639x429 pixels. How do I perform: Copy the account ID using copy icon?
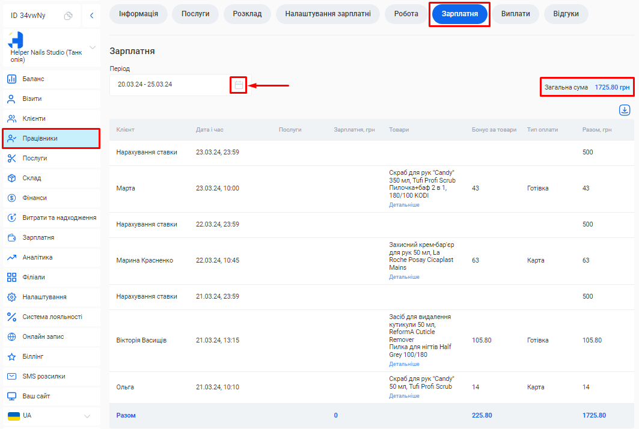coord(69,16)
